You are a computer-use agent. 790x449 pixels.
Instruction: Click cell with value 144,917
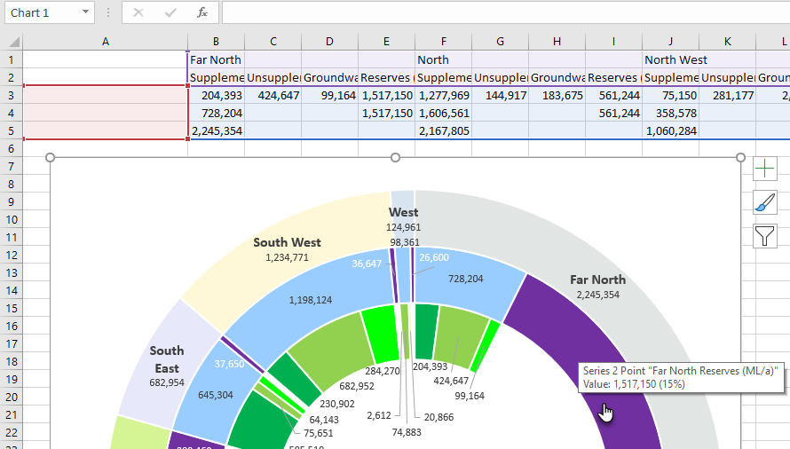point(501,95)
